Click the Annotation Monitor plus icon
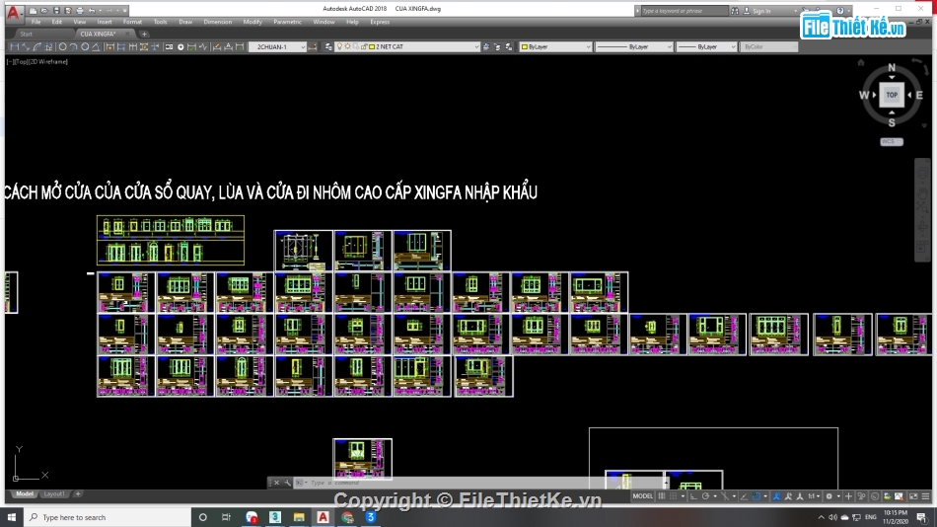This screenshot has height=527, width=937. (848, 496)
